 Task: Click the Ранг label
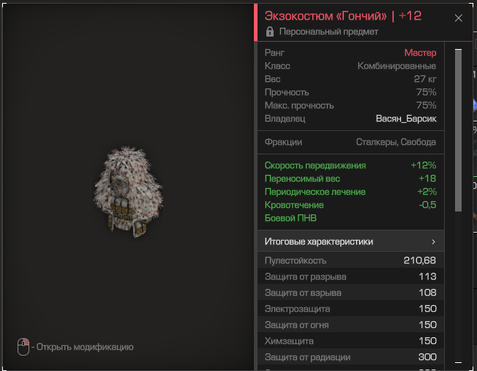(x=274, y=53)
